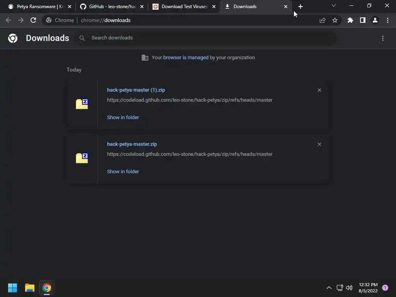Click the search magnifier icon
Screen dimensions: 396x297
(82, 38)
